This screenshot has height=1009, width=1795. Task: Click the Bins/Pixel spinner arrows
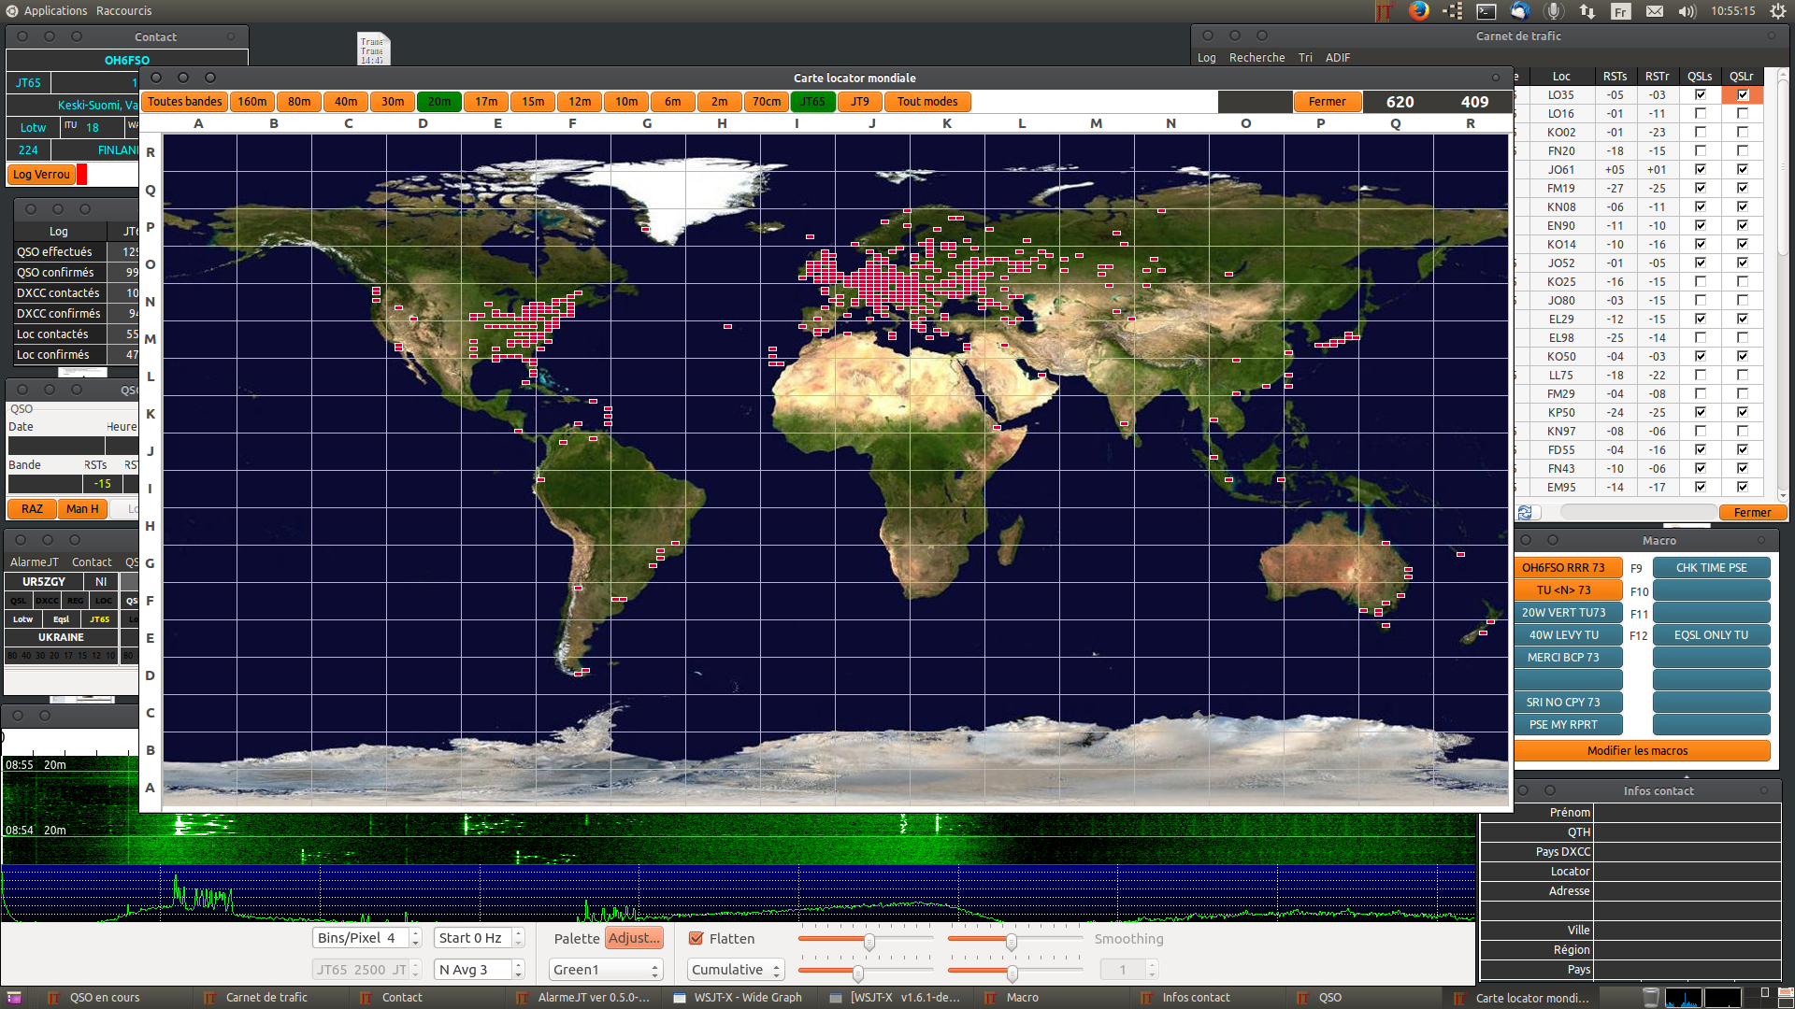pos(415,938)
